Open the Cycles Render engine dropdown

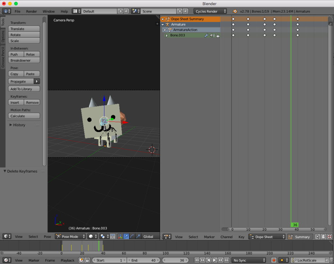(210, 11)
